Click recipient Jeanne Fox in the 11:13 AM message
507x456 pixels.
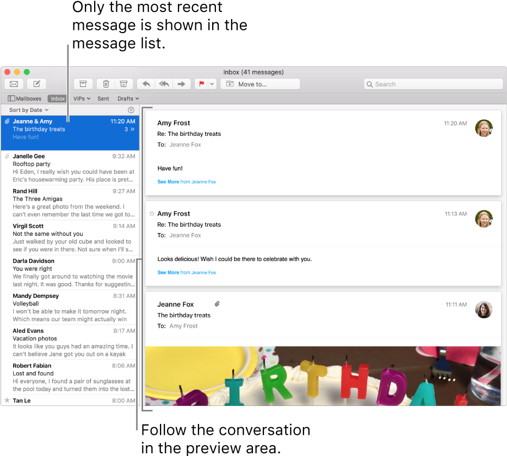point(185,235)
